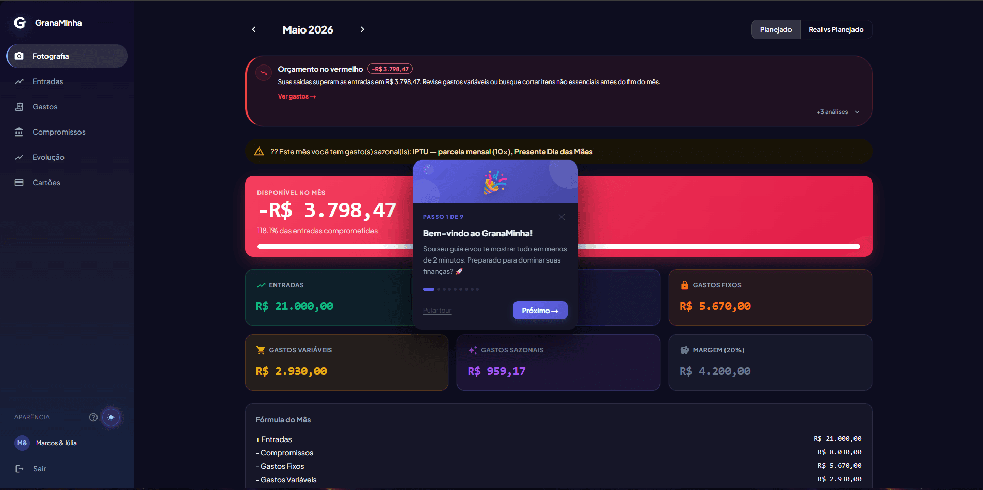Switch to Real vs Planejado tab
The height and width of the screenshot is (490, 983).
836,29
